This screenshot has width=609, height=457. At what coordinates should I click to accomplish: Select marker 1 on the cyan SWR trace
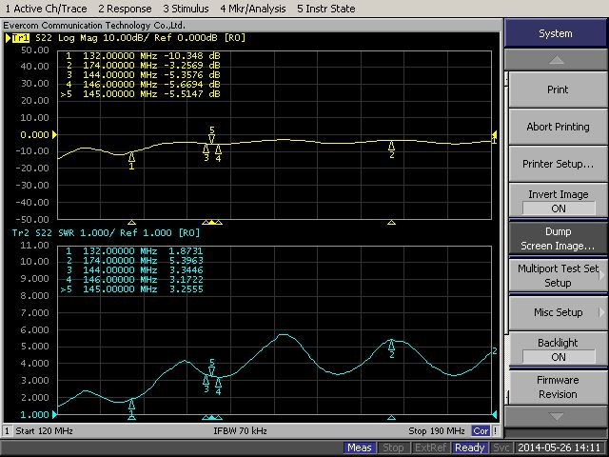131,405
